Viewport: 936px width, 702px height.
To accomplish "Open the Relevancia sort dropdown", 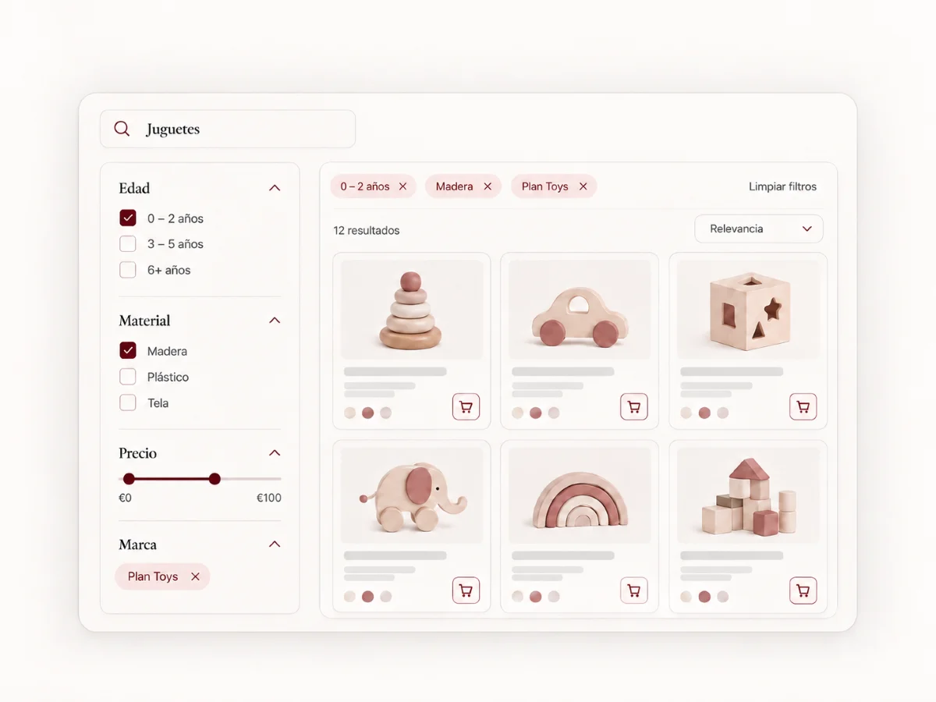I will coord(759,229).
